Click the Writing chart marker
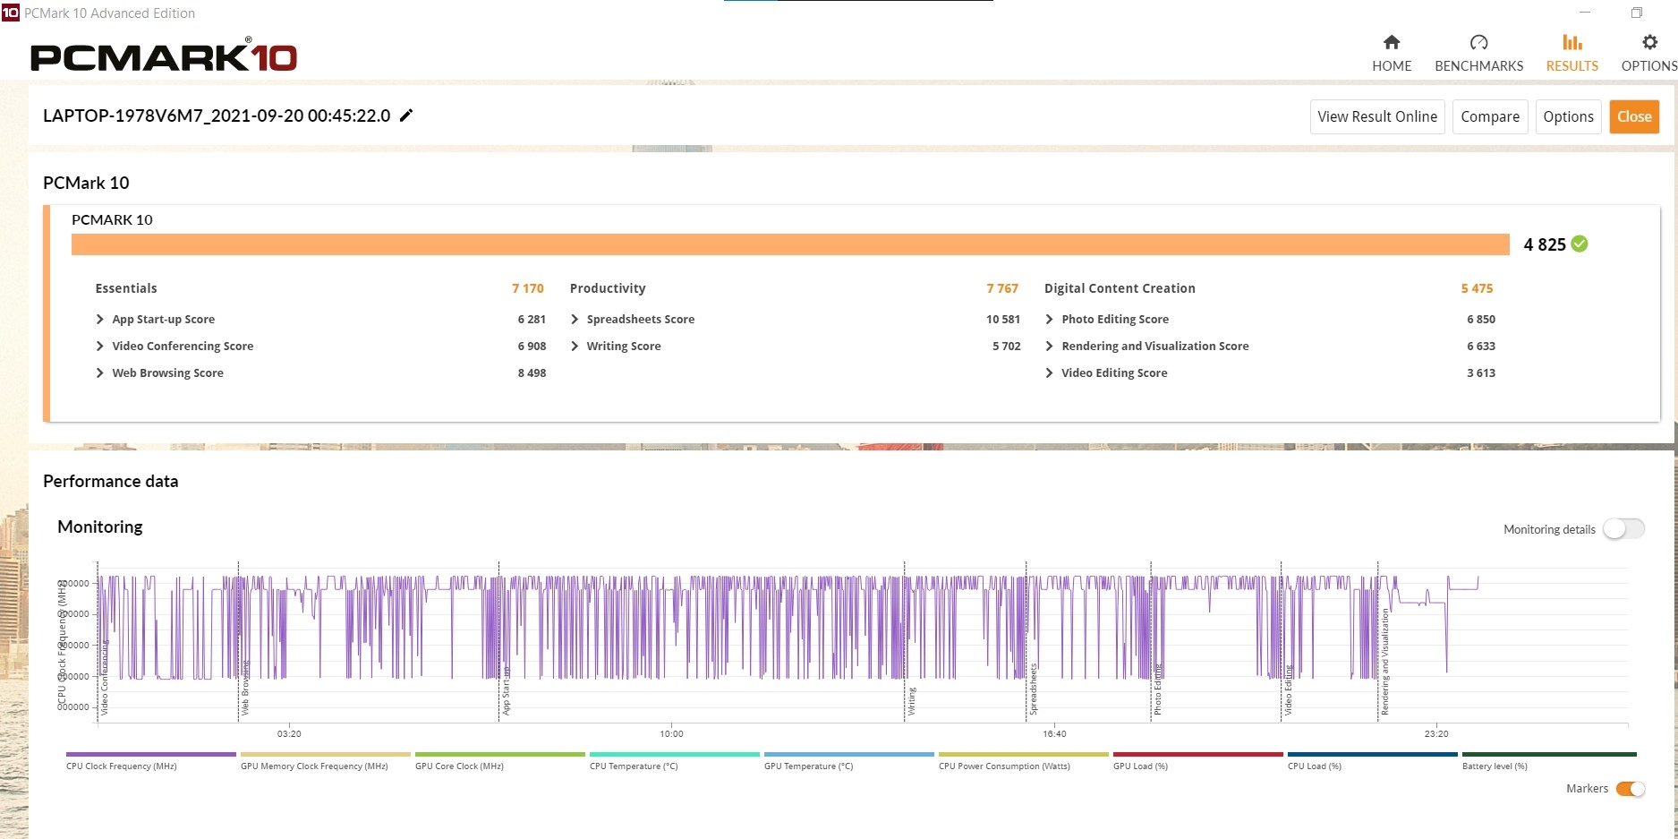The image size is (1678, 839). 912,701
